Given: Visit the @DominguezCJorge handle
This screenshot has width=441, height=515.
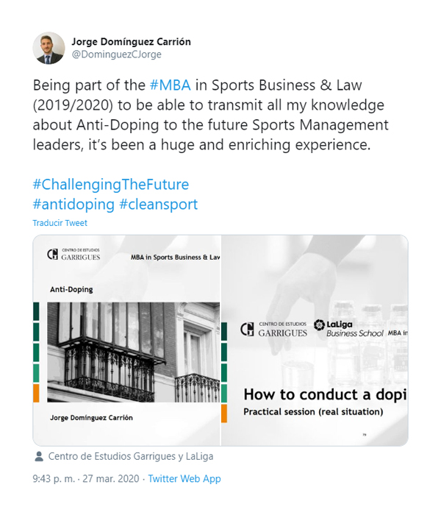Looking at the screenshot, I should 116,54.
